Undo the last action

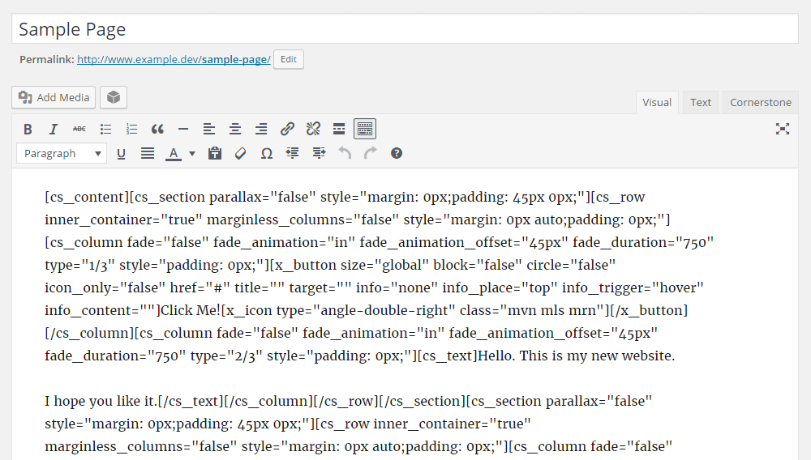pyautogui.click(x=345, y=153)
